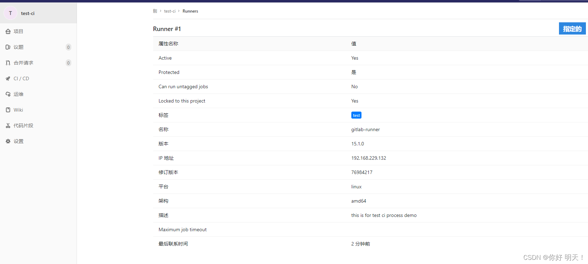Click the test-ci project name in sidebar header
The image size is (588, 264).
click(x=28, y=13)
